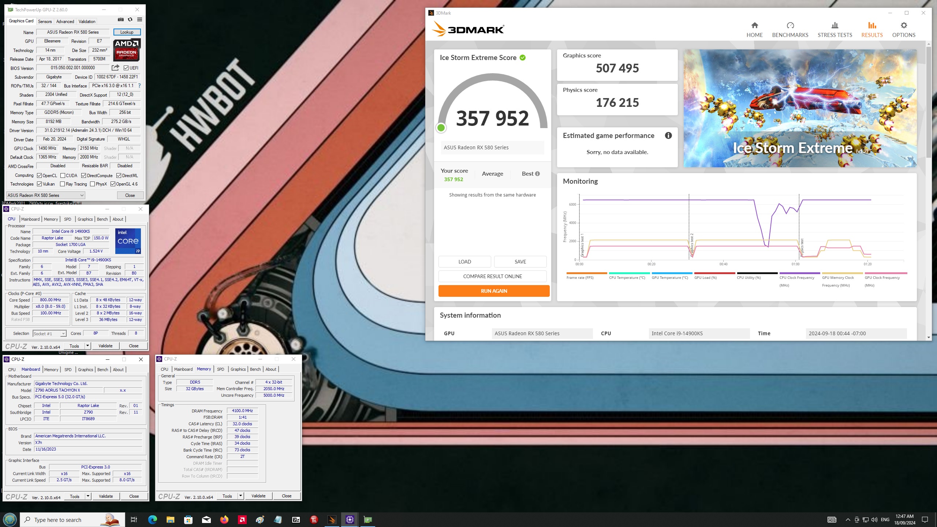
Task: Open the volume control in system tray
Action: [x=874, y=520]
